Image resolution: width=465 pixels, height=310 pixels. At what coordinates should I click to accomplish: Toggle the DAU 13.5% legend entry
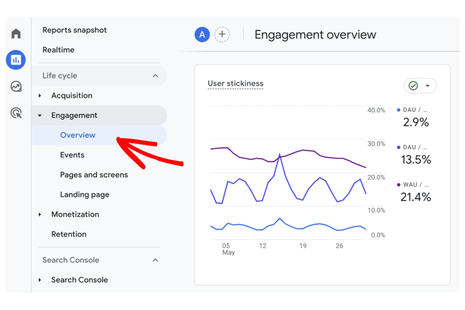point(415,154)
